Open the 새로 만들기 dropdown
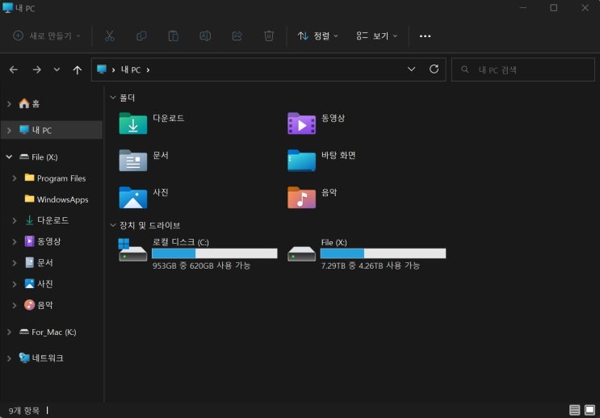600x418 pixels. pos(47,36)
